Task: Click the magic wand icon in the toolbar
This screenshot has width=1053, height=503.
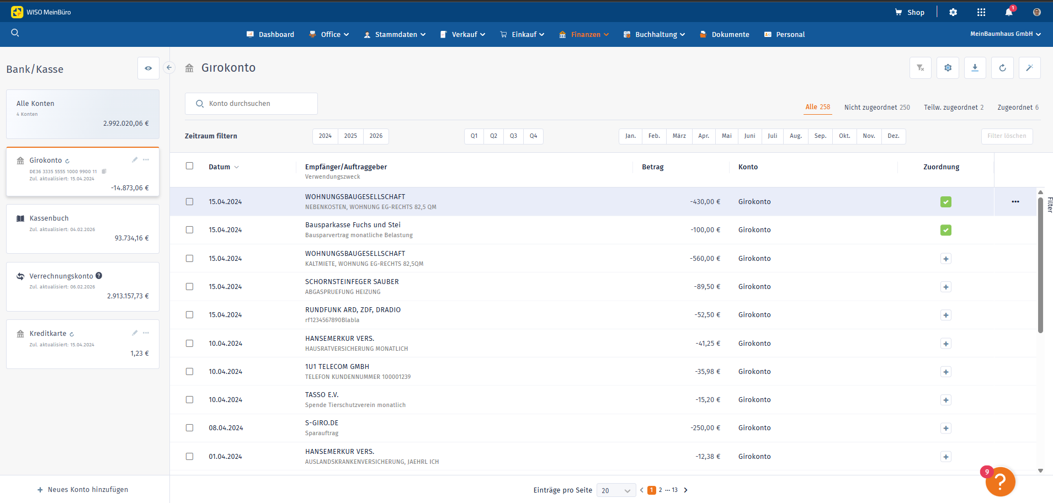Action: (x=1029, y=68)
